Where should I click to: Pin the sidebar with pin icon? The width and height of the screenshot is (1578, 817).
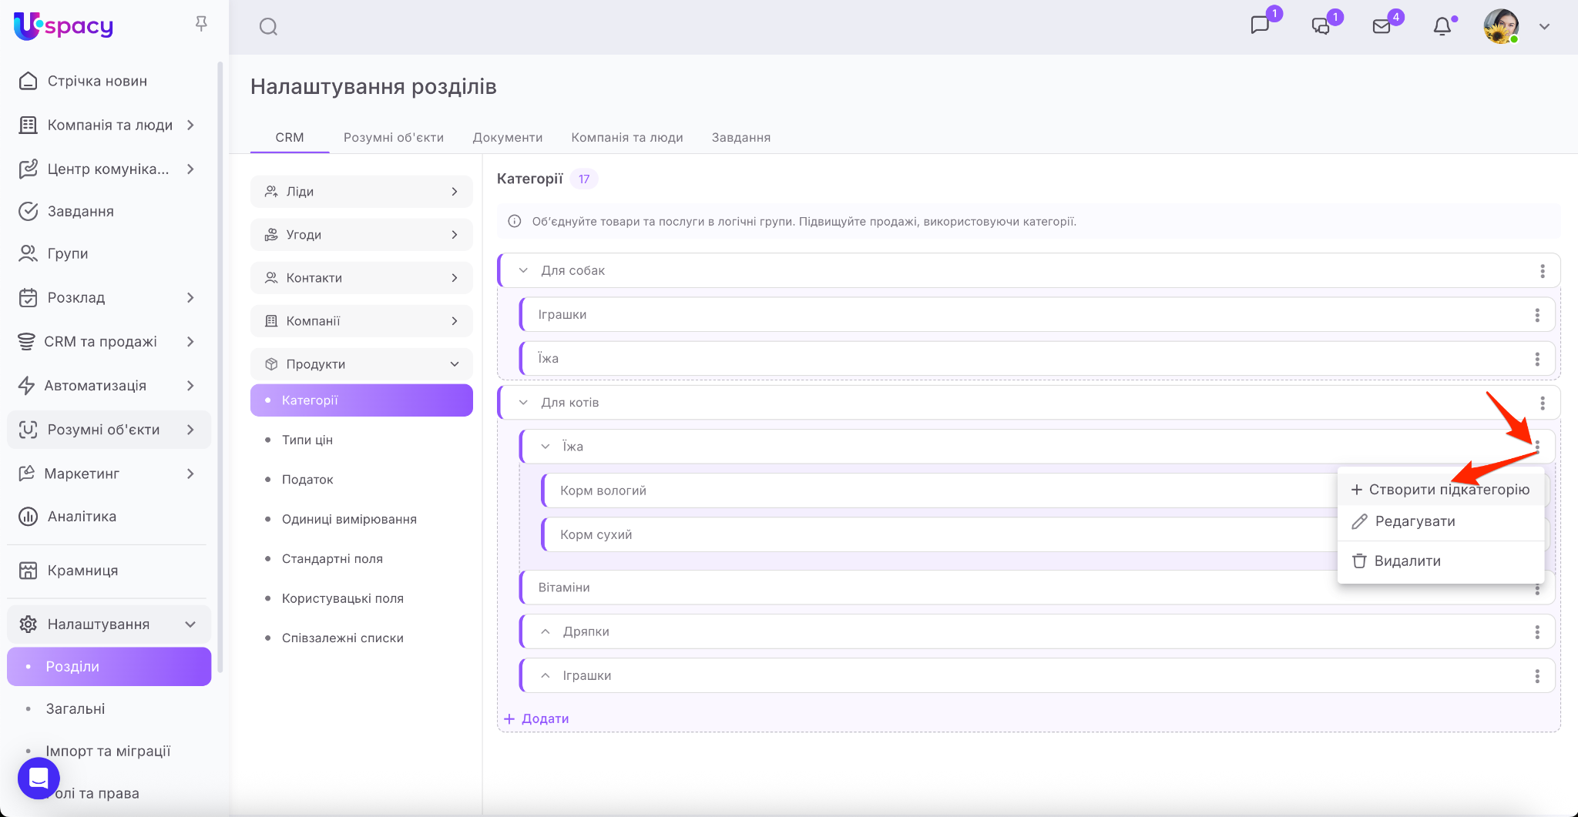pyautogui.click(x=201, y=24)
